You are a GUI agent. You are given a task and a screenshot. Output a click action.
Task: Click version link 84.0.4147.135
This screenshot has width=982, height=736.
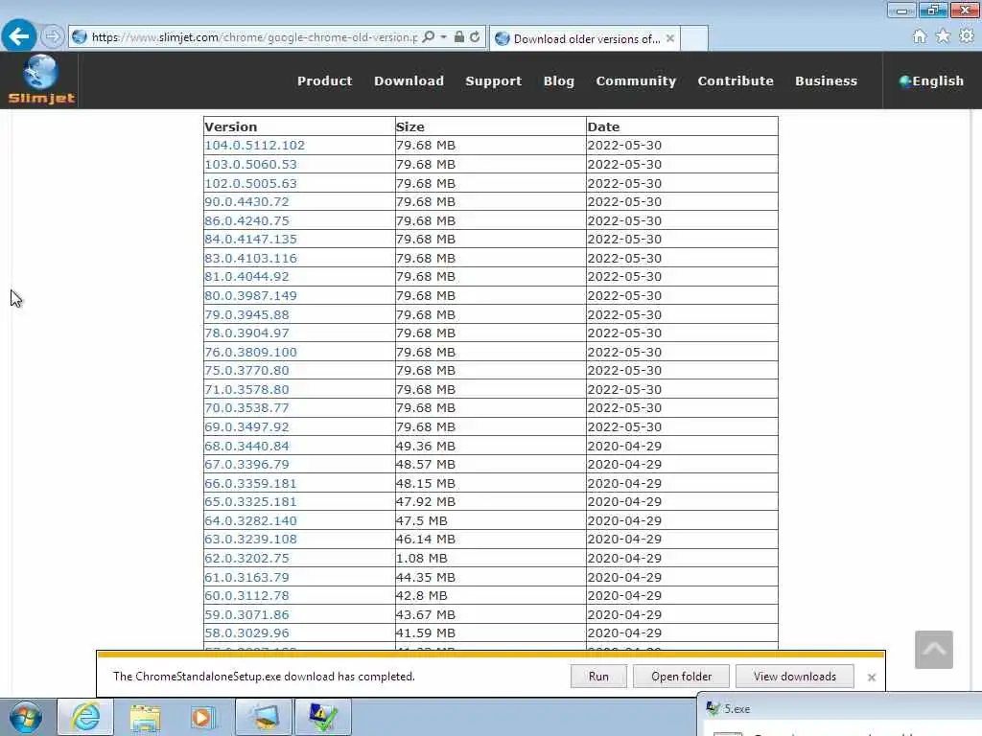click(250, 239)
